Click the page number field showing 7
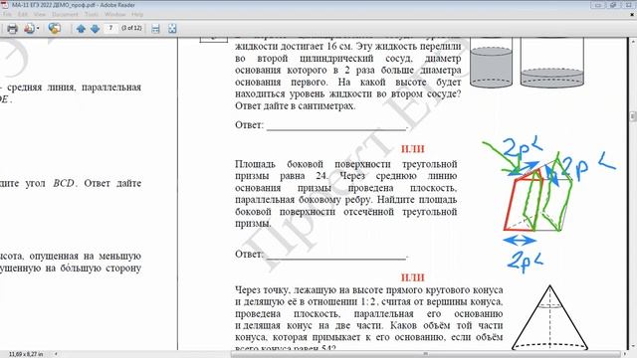637x358 pixels. (110, 28)
